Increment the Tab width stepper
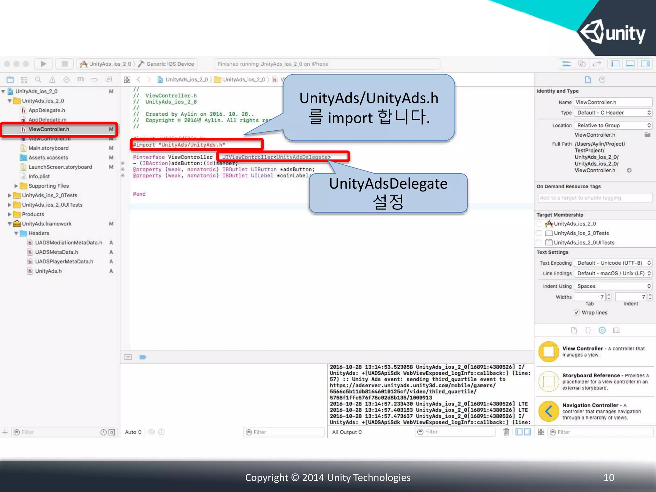The height and width of the screenshot is (492, 656). (609, 295)
